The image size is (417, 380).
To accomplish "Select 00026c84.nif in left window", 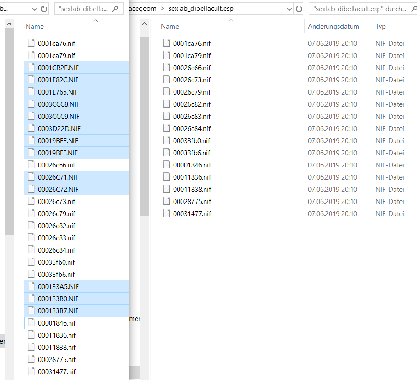I will tap(77, 250).
